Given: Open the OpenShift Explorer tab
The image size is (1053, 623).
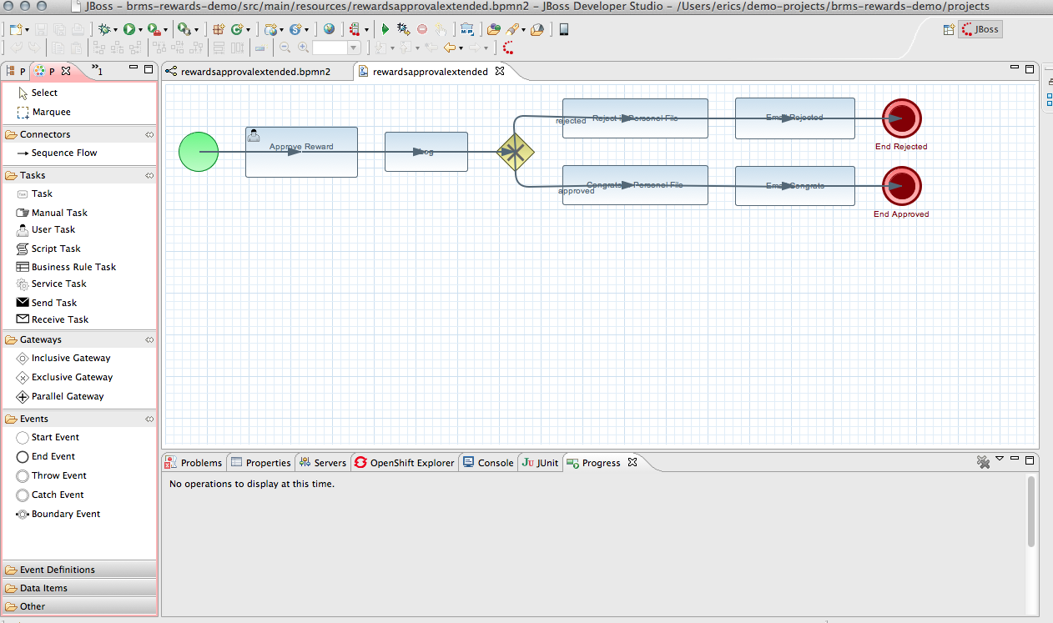Looking at the screenshot, I should (x=405, y=463).
